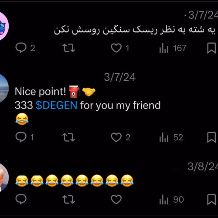Bookmark the Nice point tweet

pos(211,137)
